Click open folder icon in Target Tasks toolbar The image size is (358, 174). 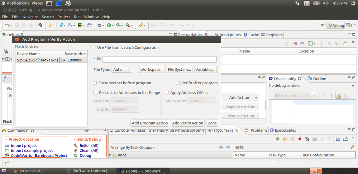click(285, 139)
